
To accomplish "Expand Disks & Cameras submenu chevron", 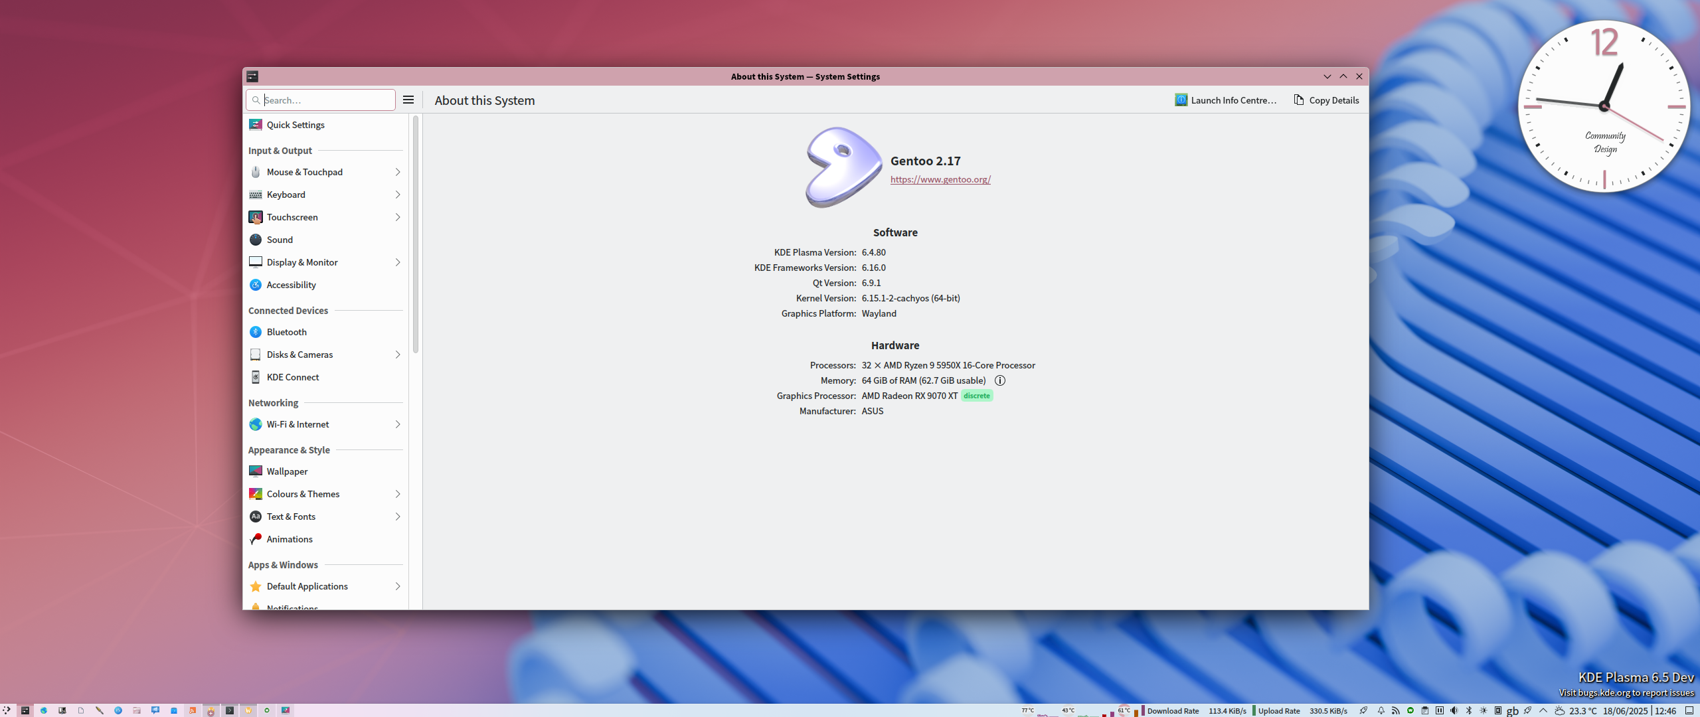I will 398,355.
